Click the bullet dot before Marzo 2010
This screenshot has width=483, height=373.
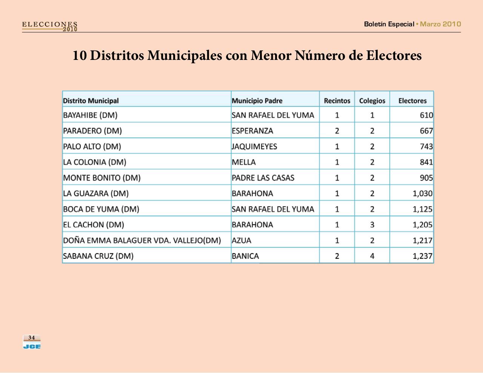[x=417, y=24]
